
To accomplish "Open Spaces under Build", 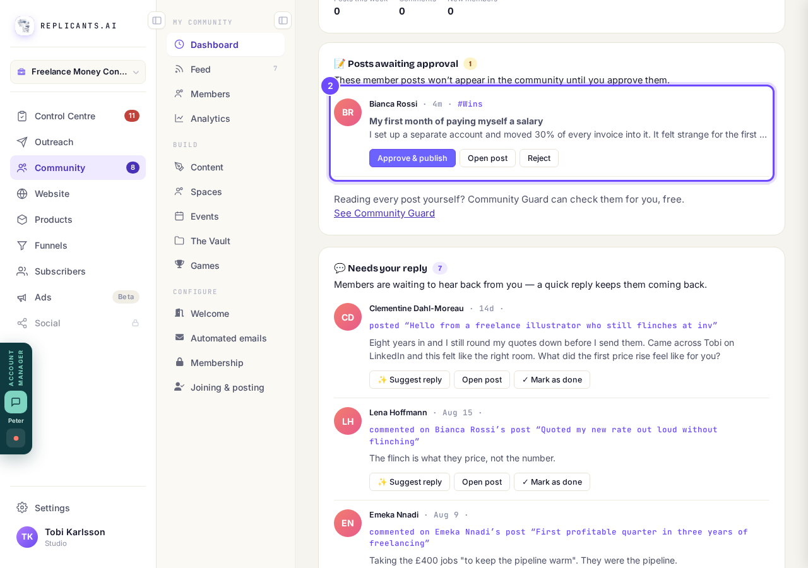I will (x=225, y=192).
